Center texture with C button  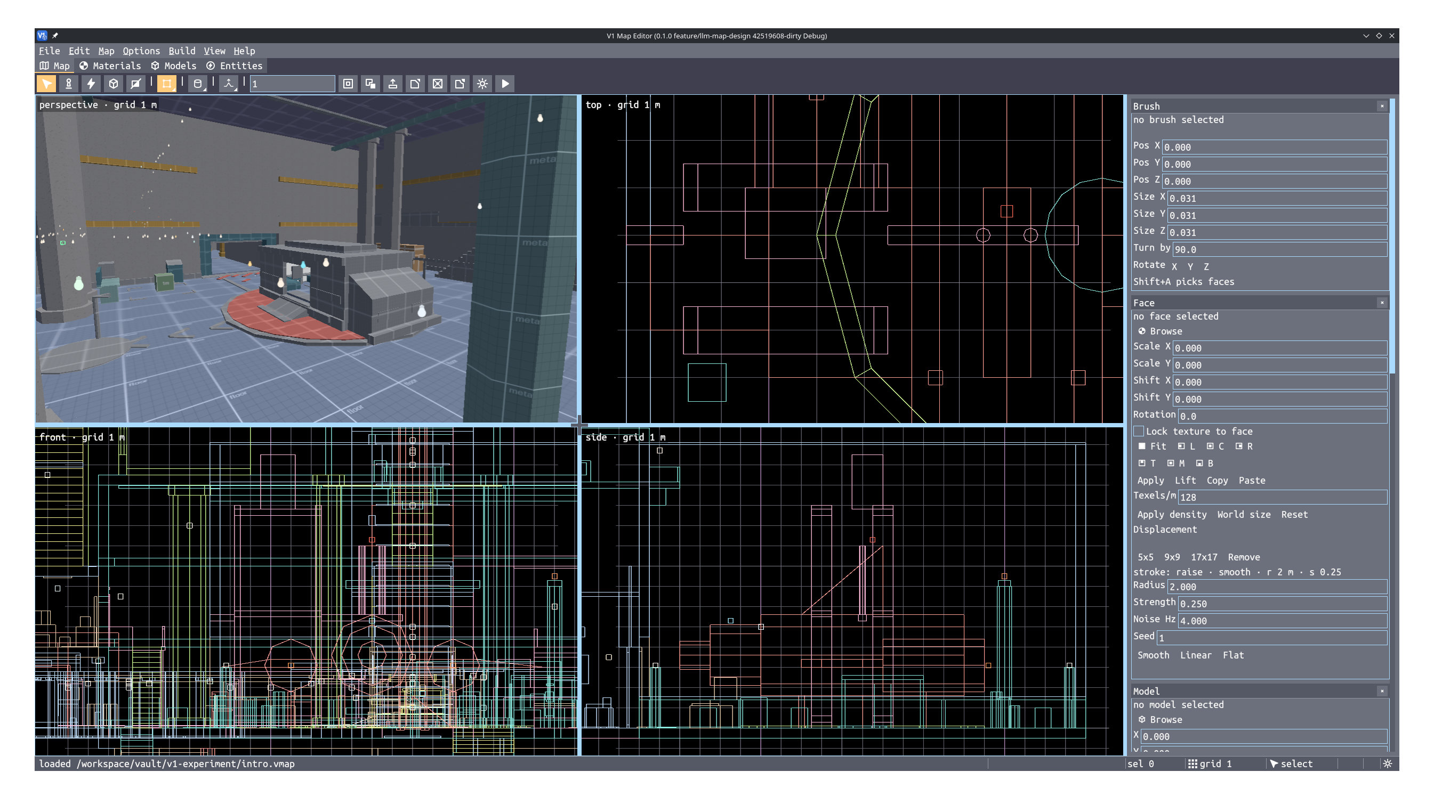pos(1215,446)
